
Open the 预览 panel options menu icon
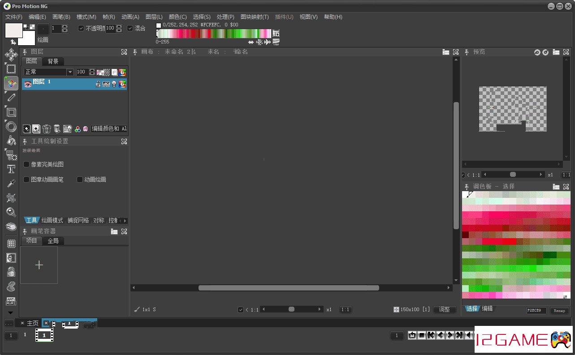pyautogui.click(x=556, y=52)
